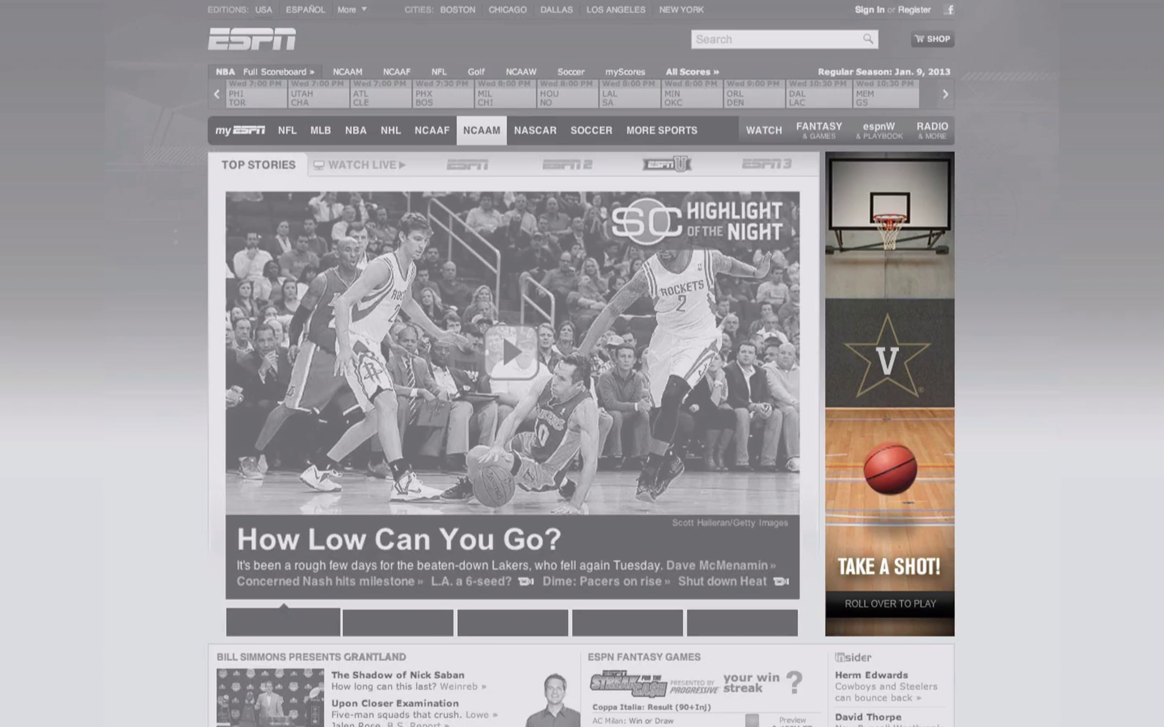
Task: Click the myESPN logo in navigation
Action: [x=240, y=130]
